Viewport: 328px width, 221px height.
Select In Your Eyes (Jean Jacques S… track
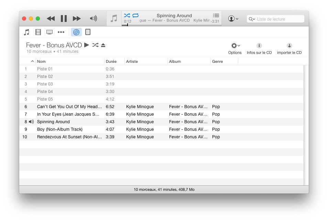(161, 114)
